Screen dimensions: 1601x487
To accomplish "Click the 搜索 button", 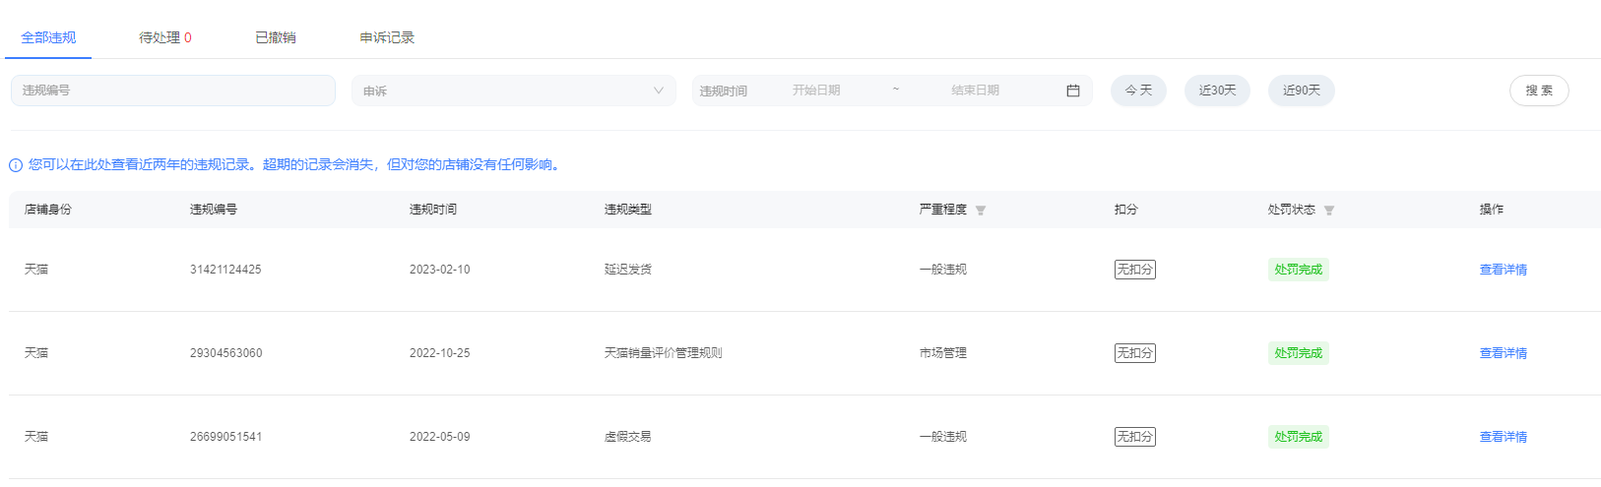I will pos(1539,91).
